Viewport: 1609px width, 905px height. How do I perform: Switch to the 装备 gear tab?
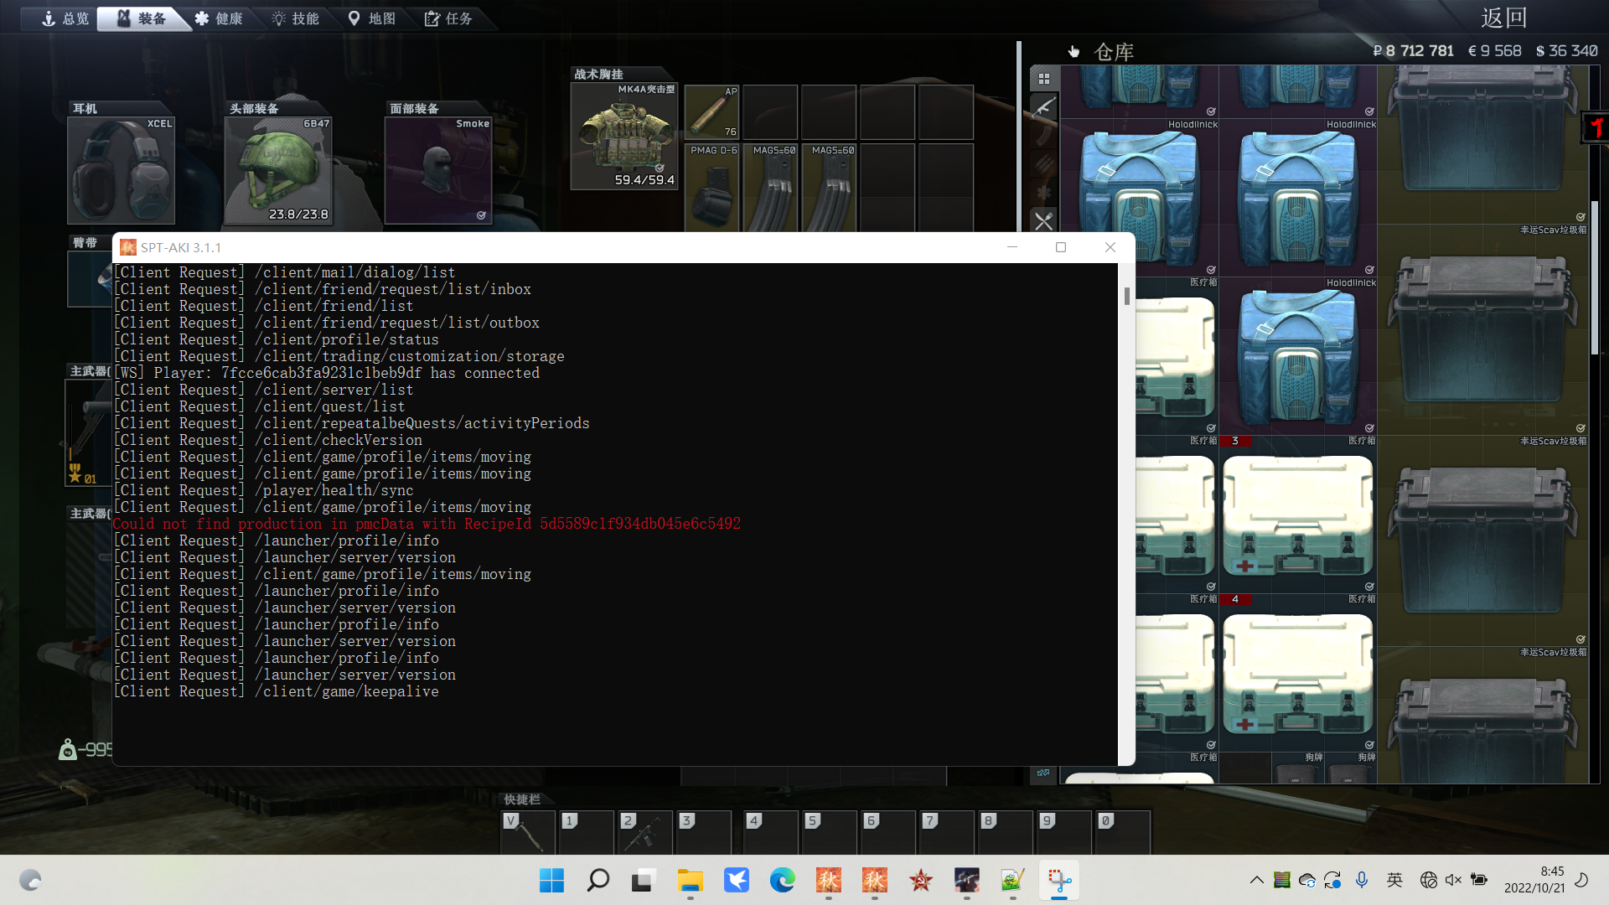(x=141, y=18)
